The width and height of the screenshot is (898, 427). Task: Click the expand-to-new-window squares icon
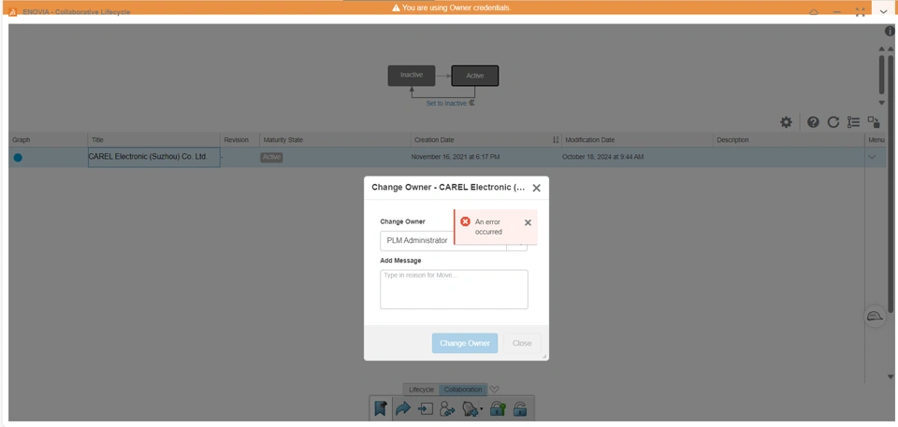tap(874, 121)
